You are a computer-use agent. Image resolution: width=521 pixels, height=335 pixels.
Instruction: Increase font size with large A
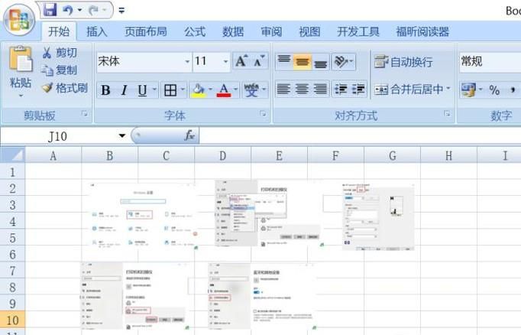coord(241,61)
